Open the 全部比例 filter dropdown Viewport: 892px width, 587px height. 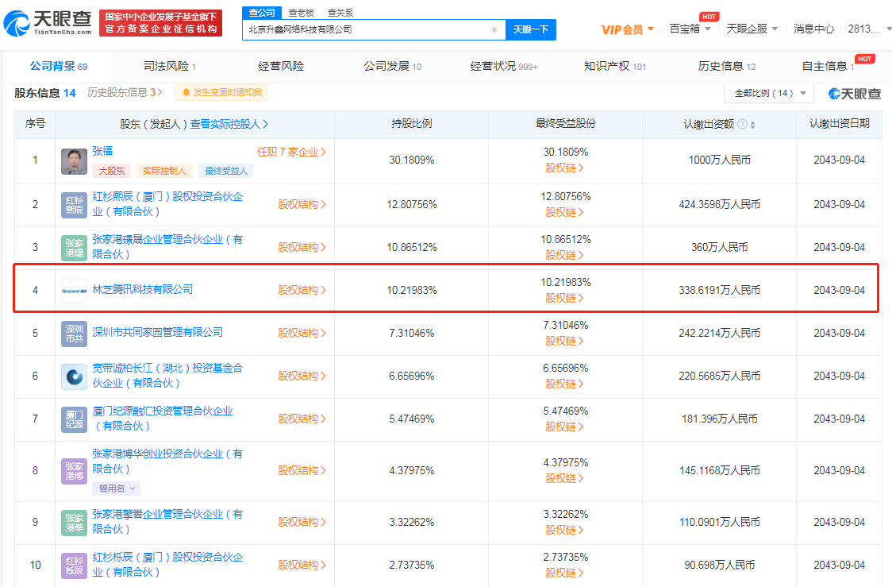[768, 93]
